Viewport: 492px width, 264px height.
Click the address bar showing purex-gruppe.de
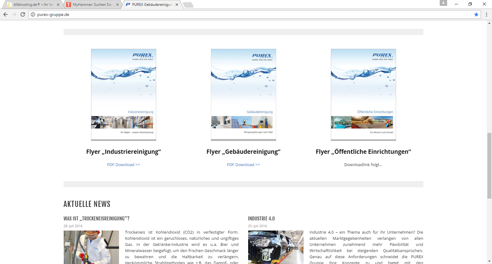click(x=255, y=14)
